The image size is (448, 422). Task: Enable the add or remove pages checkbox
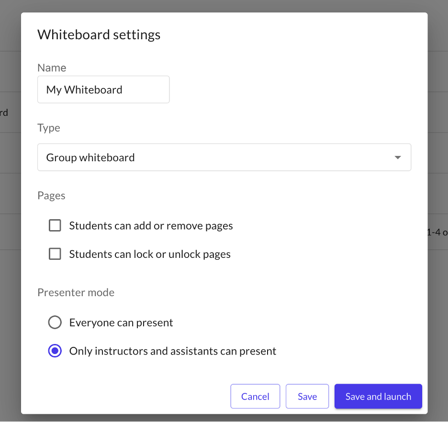coord(55,225)
